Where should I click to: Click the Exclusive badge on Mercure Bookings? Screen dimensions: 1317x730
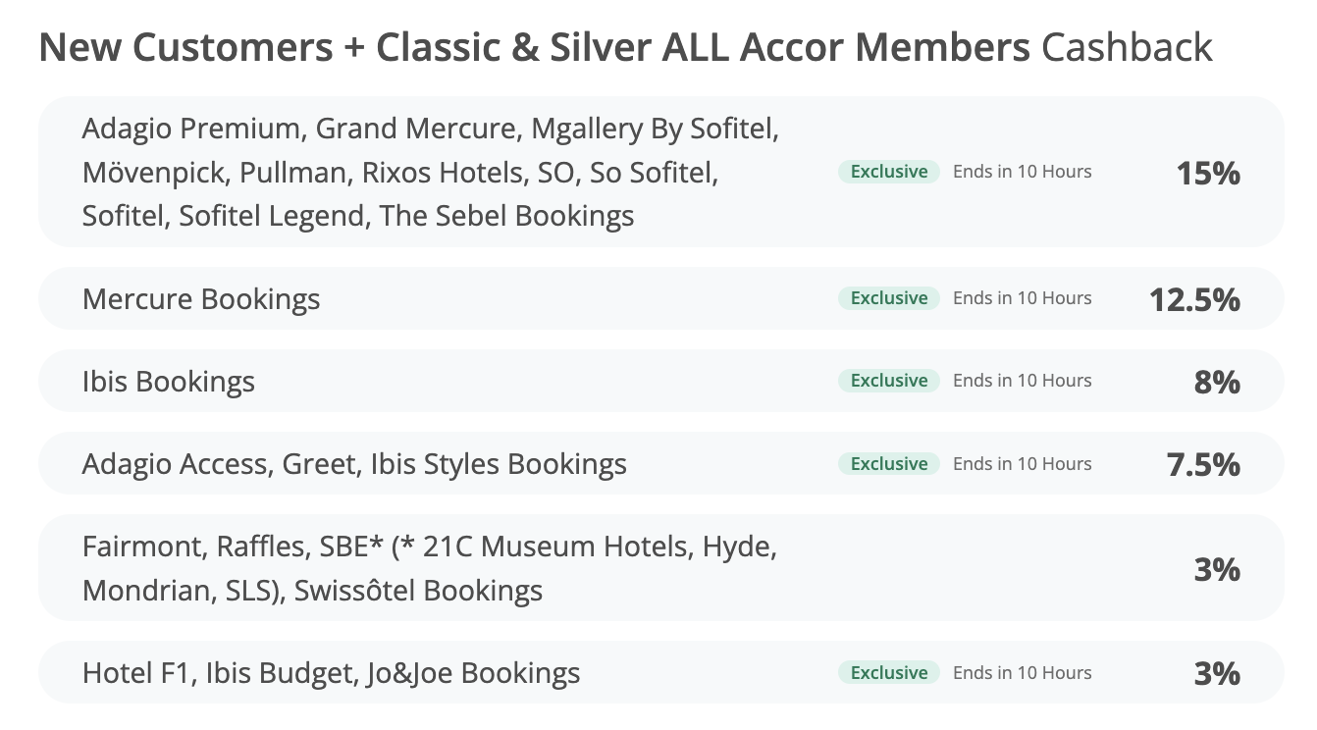tap(888, 298)
